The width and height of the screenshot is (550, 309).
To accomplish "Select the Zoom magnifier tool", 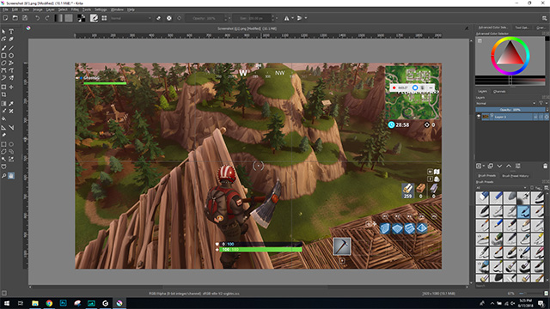I will click(x=3, y=175).
